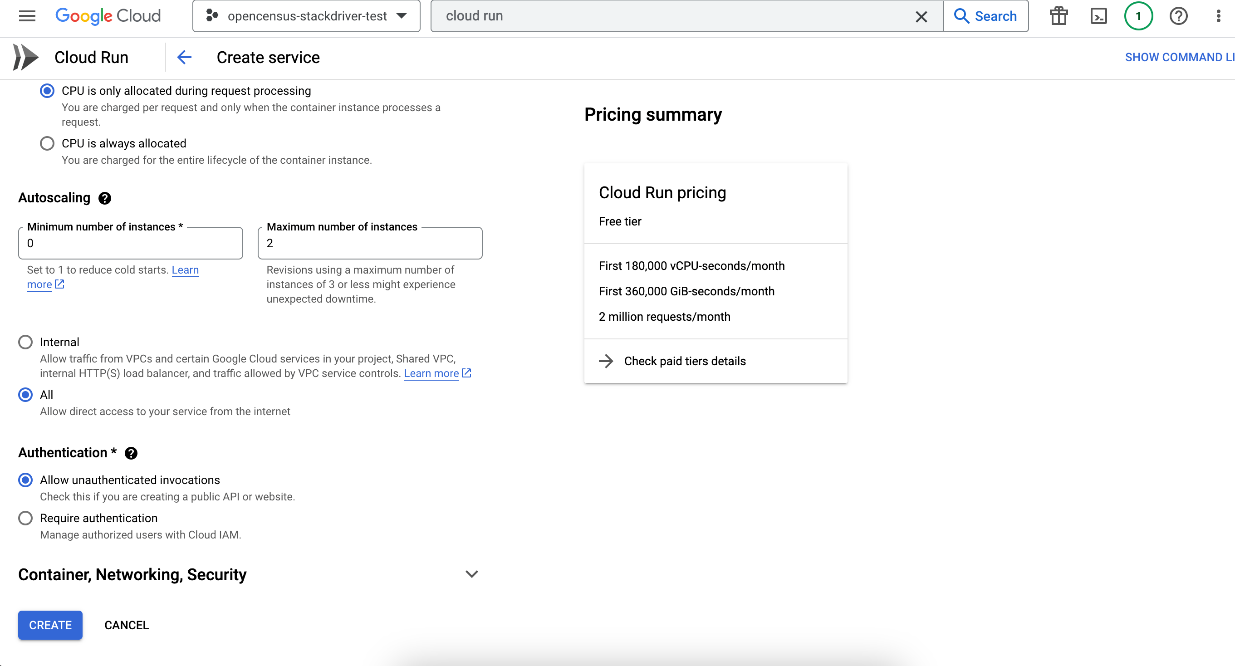Select the Internal traffic option
Screen dimensions: 1235x666
(25, 342)
